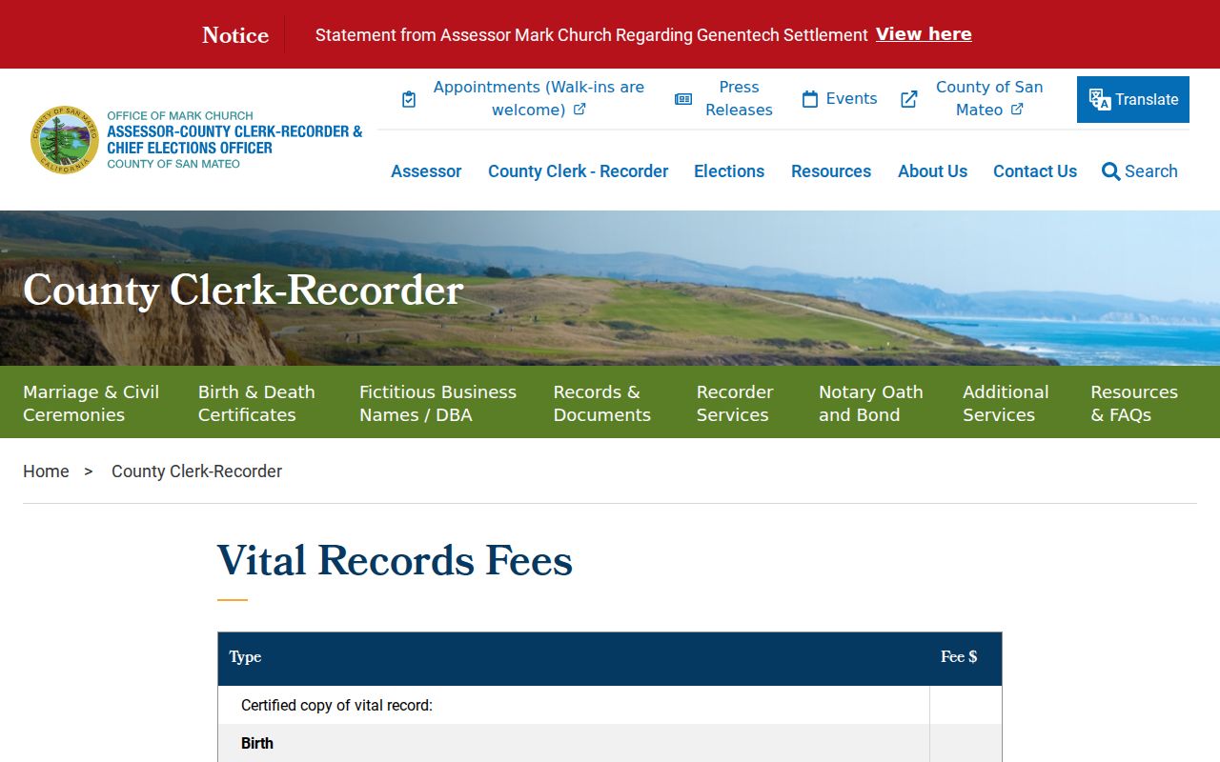This screenshot has width=1220, height=762.
Task: Click the Assessor-County Clerk-Recorder office title
Action: tap(234, 139)
